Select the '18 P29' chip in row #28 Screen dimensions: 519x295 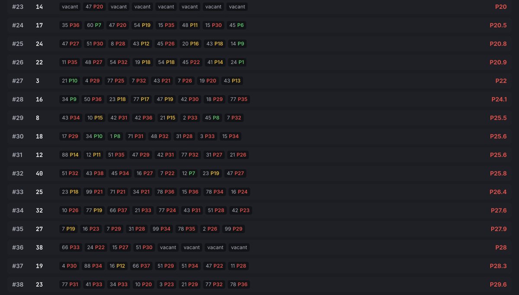[x=215, y=99]
